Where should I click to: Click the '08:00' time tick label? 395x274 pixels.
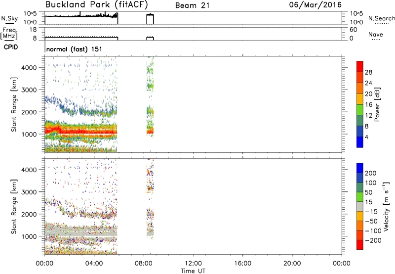pyautogui.click(x=144, y=264)
